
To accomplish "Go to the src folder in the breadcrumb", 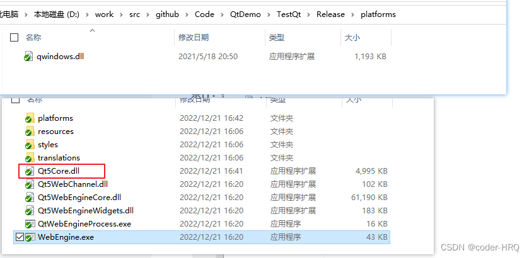I will click(x=134, y=14).
